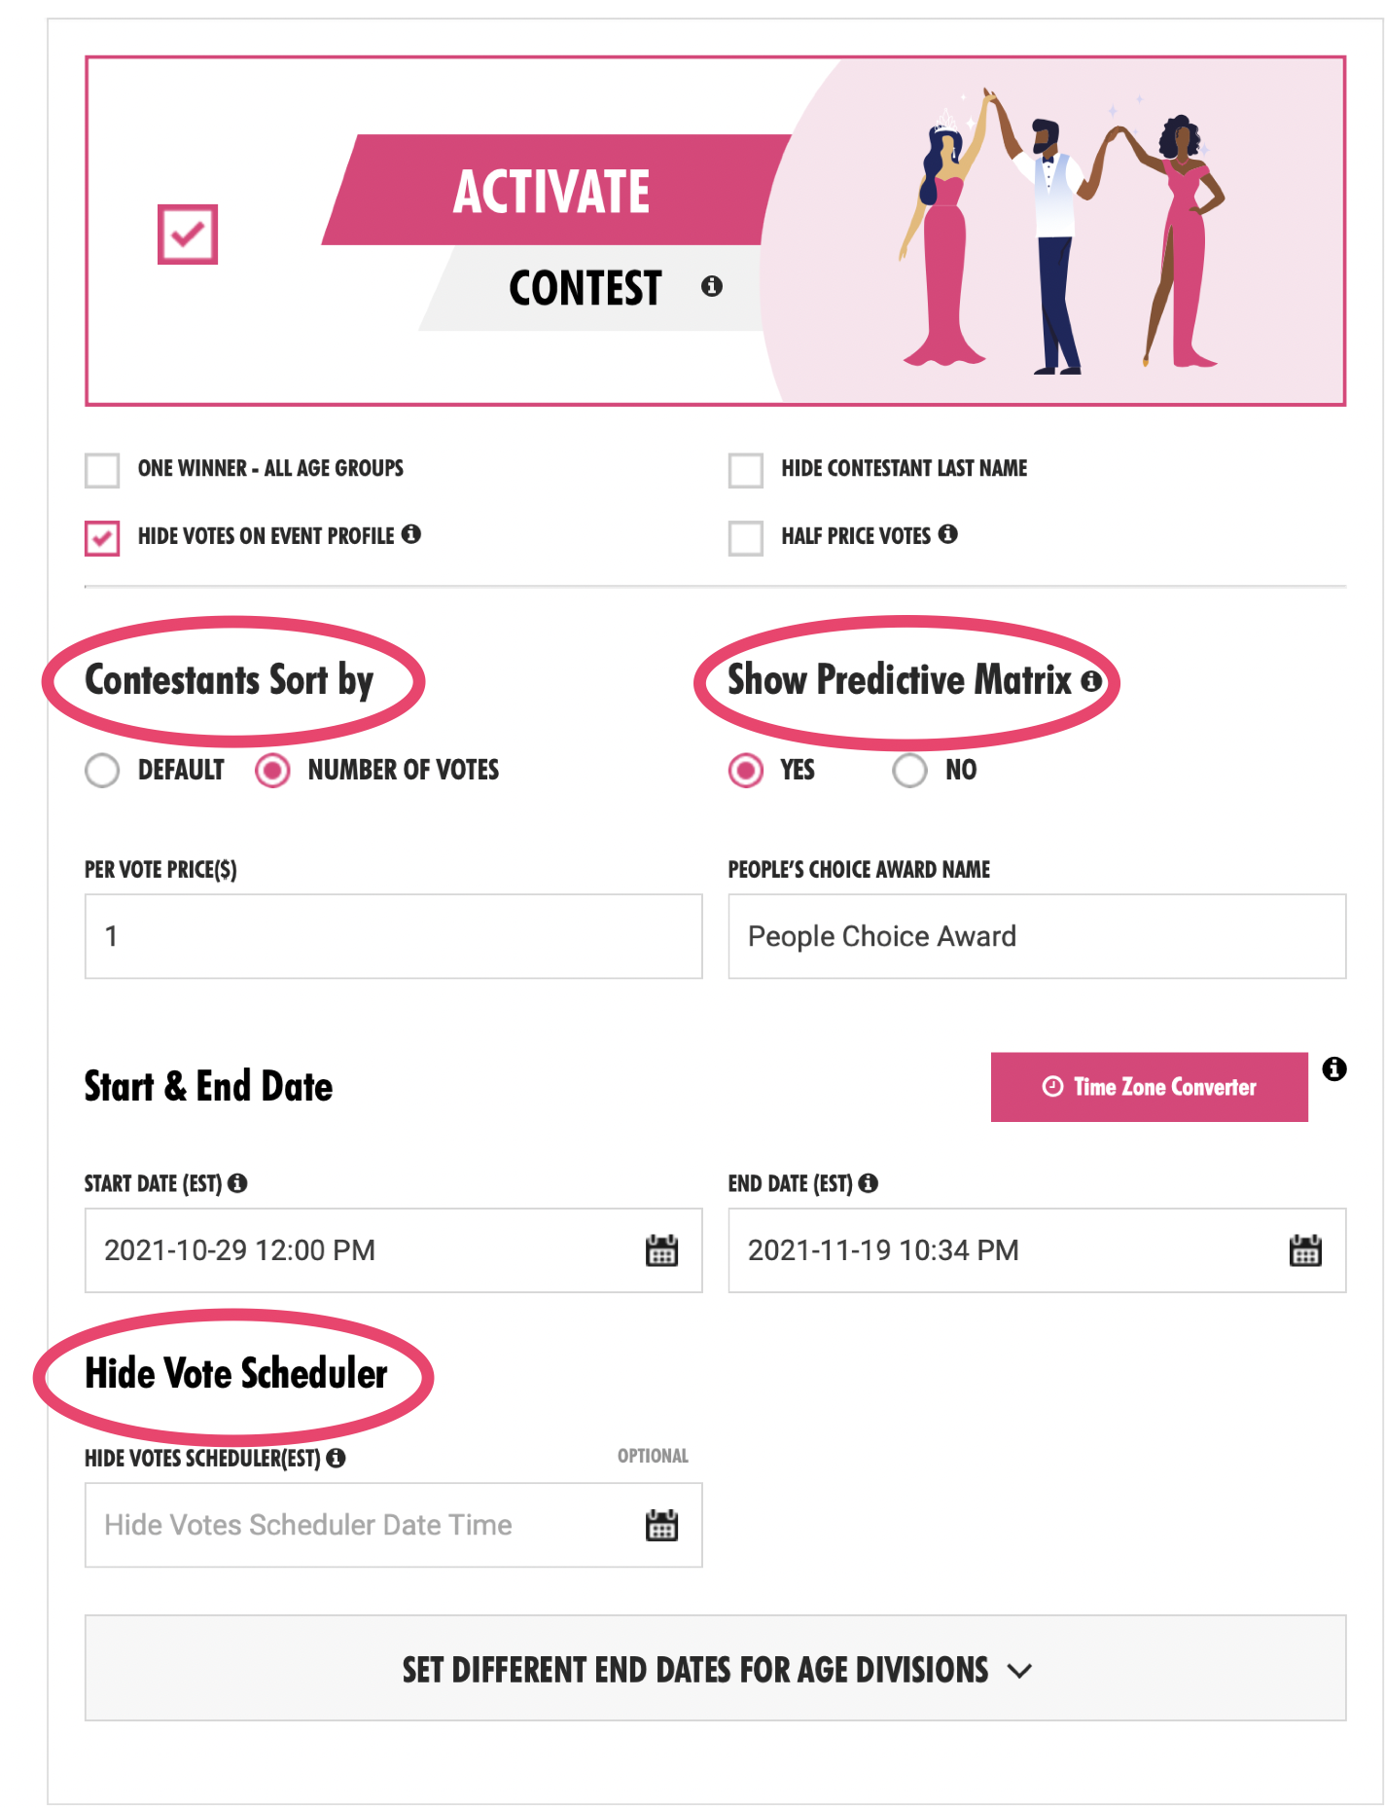Check Hide Contestant Last Name option

tap(746, 470)
